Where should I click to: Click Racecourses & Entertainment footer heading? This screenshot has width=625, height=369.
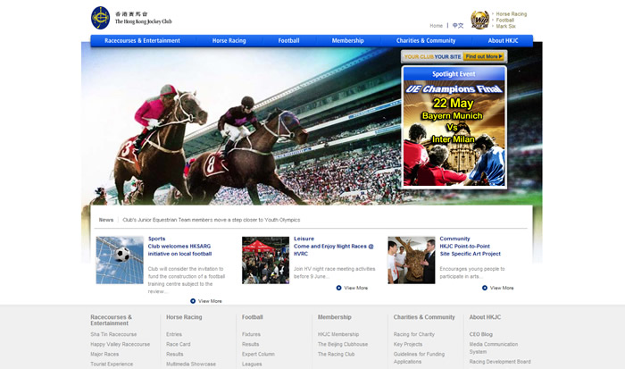point(112,321)
